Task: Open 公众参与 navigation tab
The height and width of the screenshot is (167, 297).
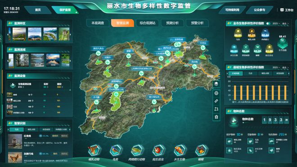Action: 260,10
